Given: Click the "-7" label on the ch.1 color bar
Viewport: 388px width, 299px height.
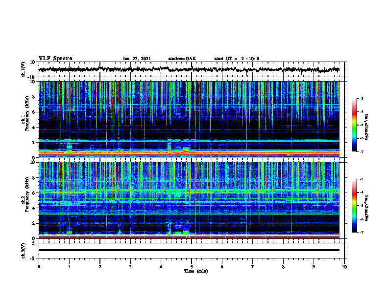Looking at the screenshot, I should tap(362, 151).
